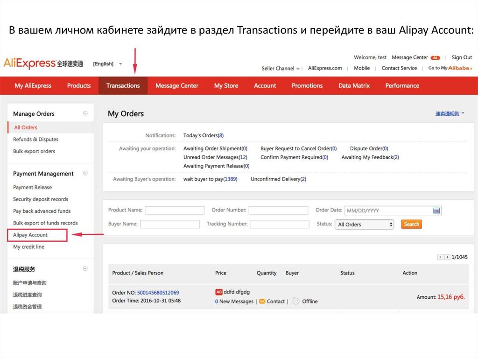This screenshot has height=358, width=478.
Task: Click the Message Center unread badge
Action: (x=435, y=58)
